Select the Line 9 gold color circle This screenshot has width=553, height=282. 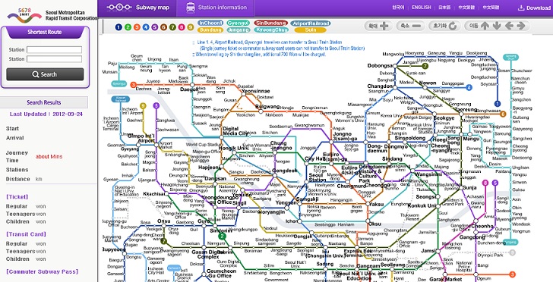pos(191,27)
